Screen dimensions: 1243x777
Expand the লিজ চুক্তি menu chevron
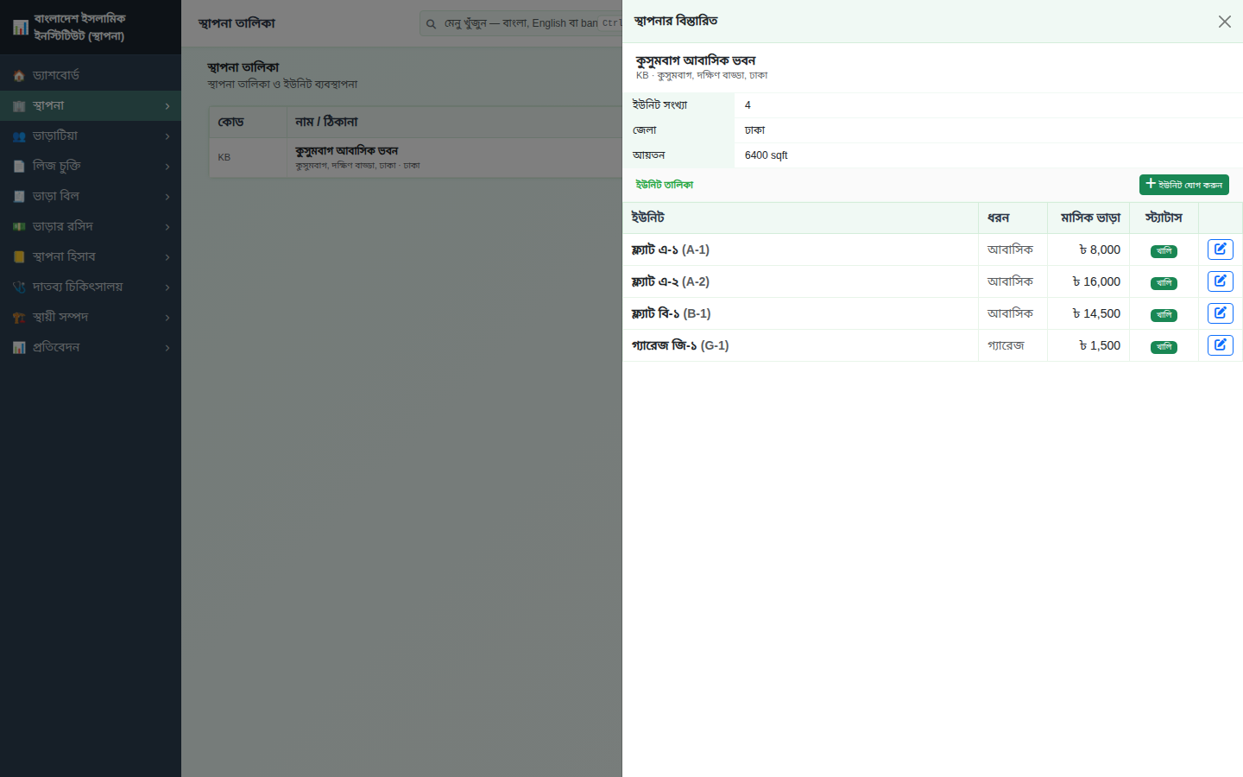point(167,167)
